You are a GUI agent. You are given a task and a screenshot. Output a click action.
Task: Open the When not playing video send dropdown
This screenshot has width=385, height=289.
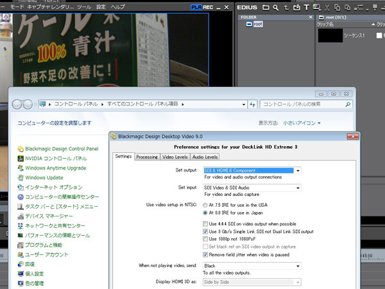[x=252, y=266]
